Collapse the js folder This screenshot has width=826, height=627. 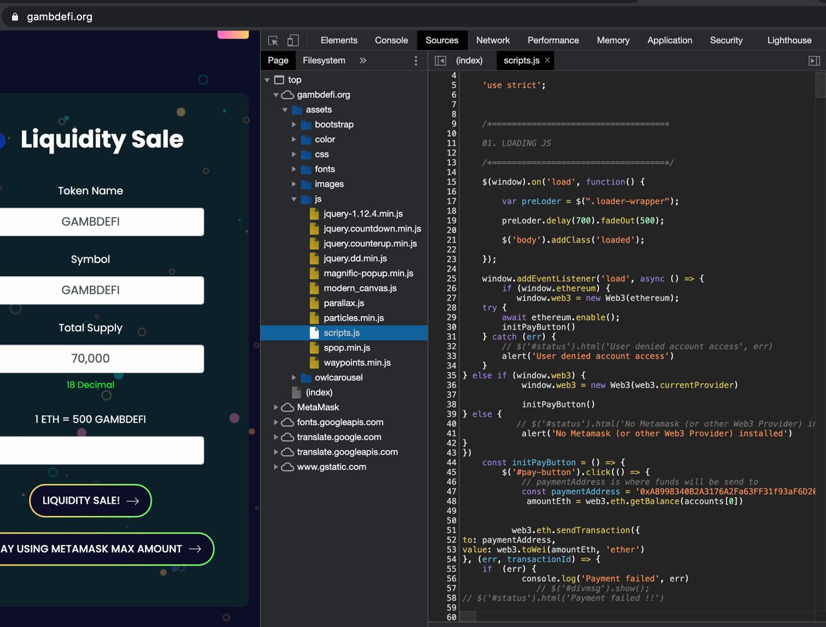pos(294,199)
